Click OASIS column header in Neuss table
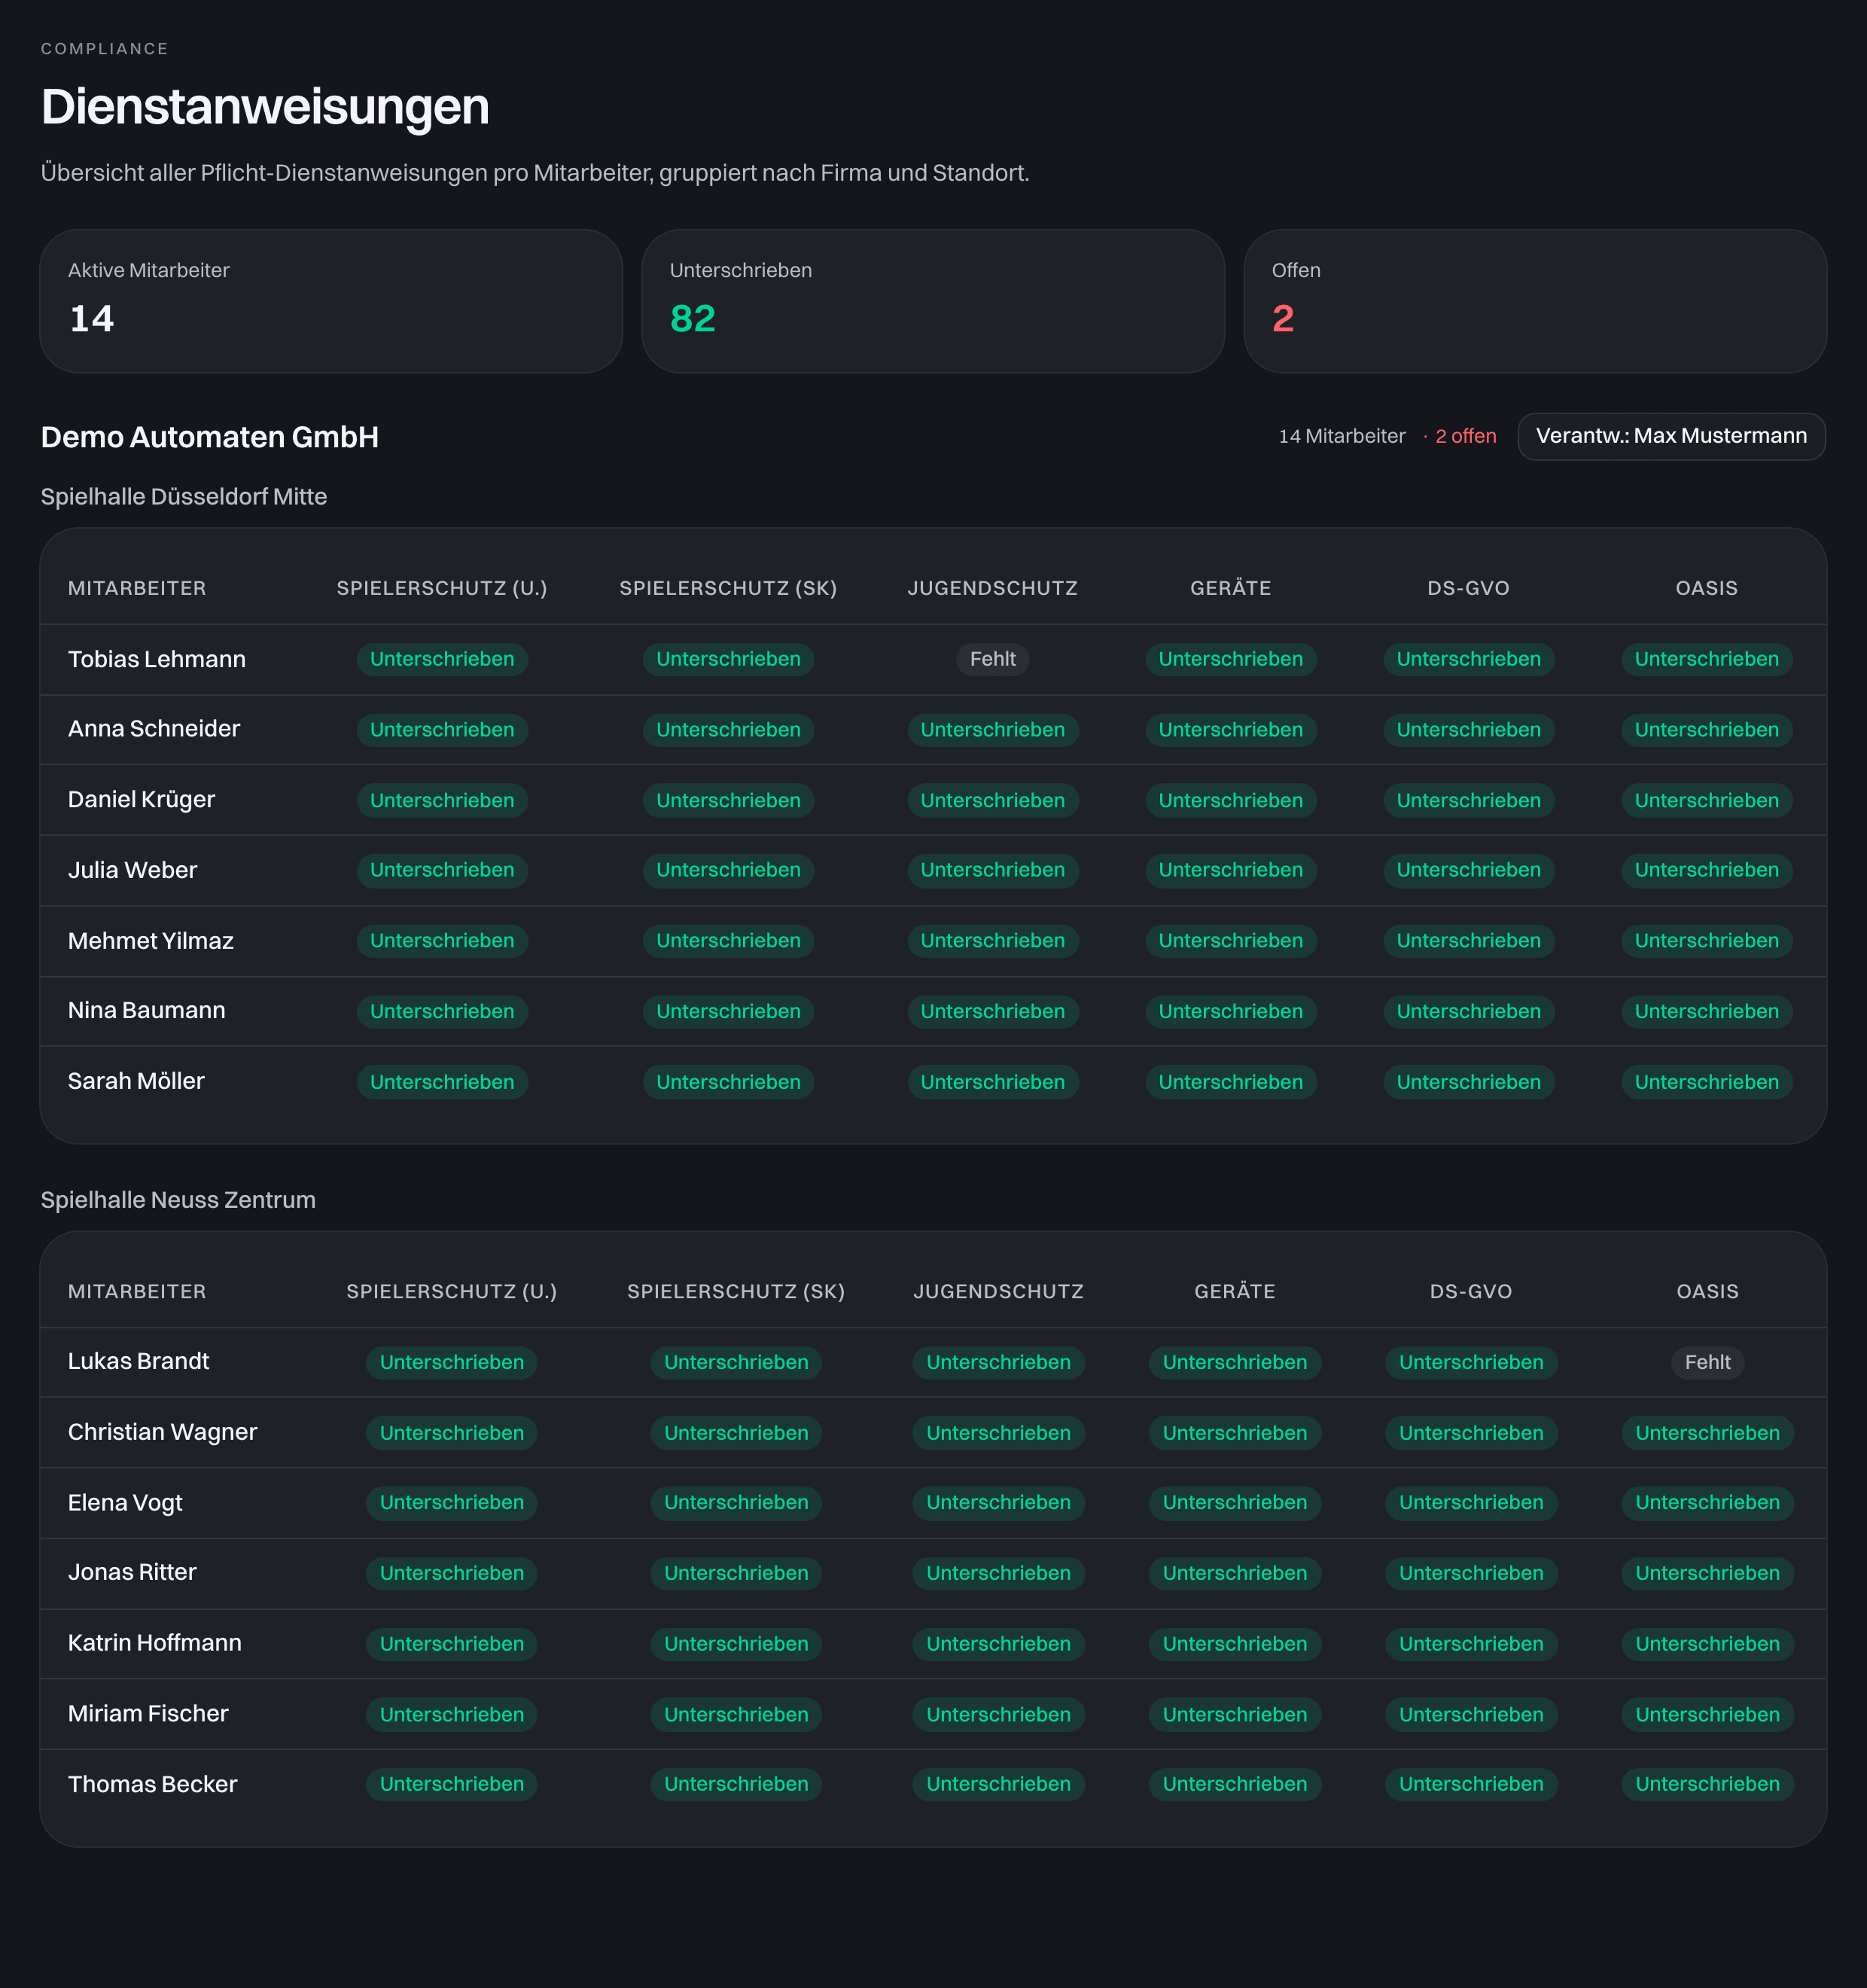1867x1988 pixels. (1707, 1291)
